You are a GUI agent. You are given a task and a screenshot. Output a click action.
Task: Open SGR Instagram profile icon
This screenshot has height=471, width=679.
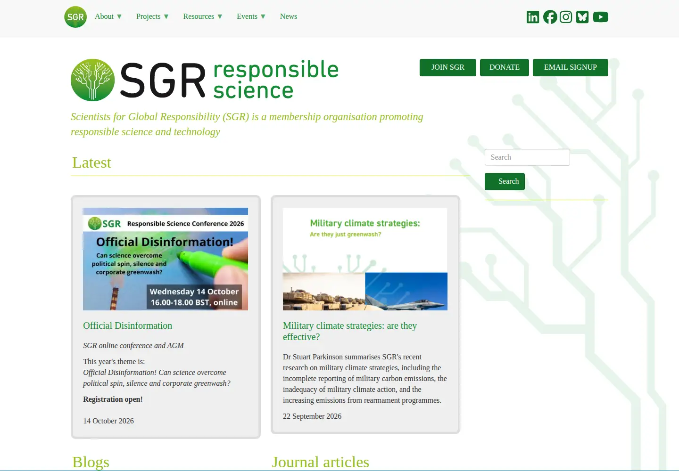[566, 17]
